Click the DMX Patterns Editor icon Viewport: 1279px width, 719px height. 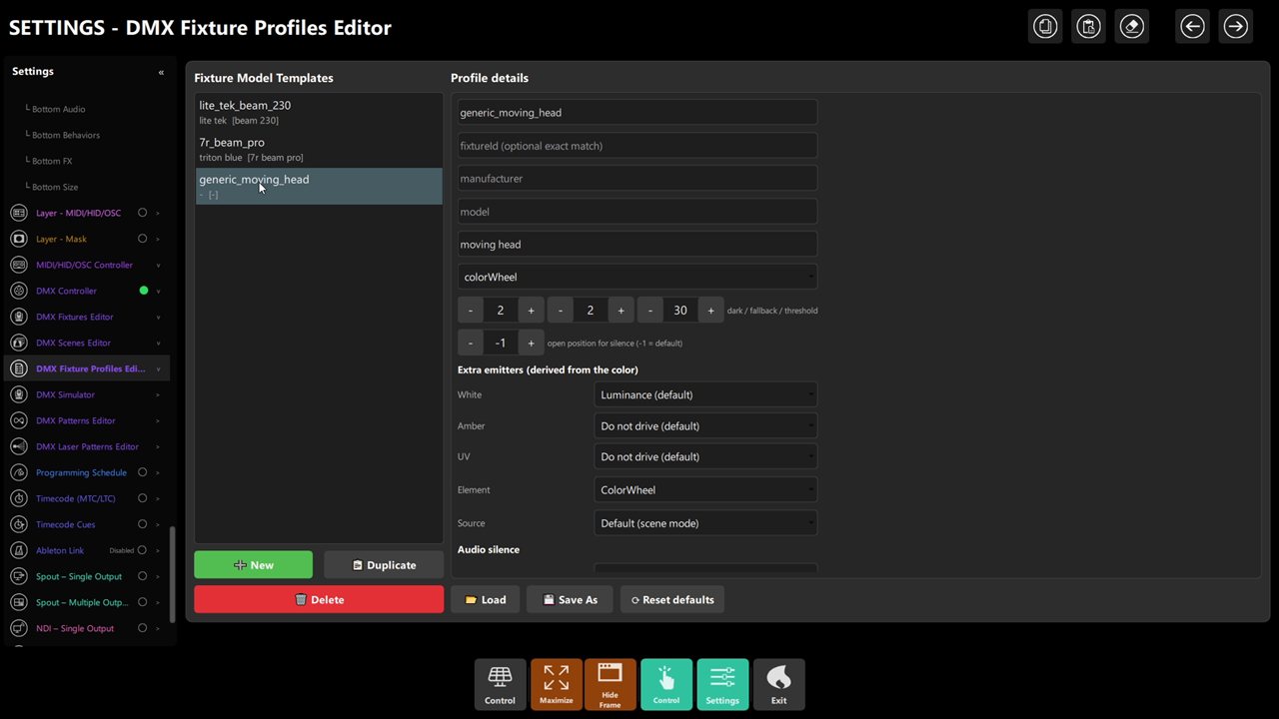18,420
